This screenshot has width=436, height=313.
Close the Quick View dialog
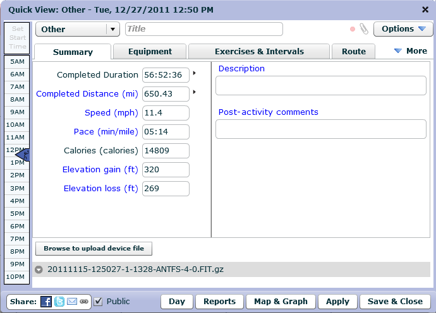coord(425,9)
